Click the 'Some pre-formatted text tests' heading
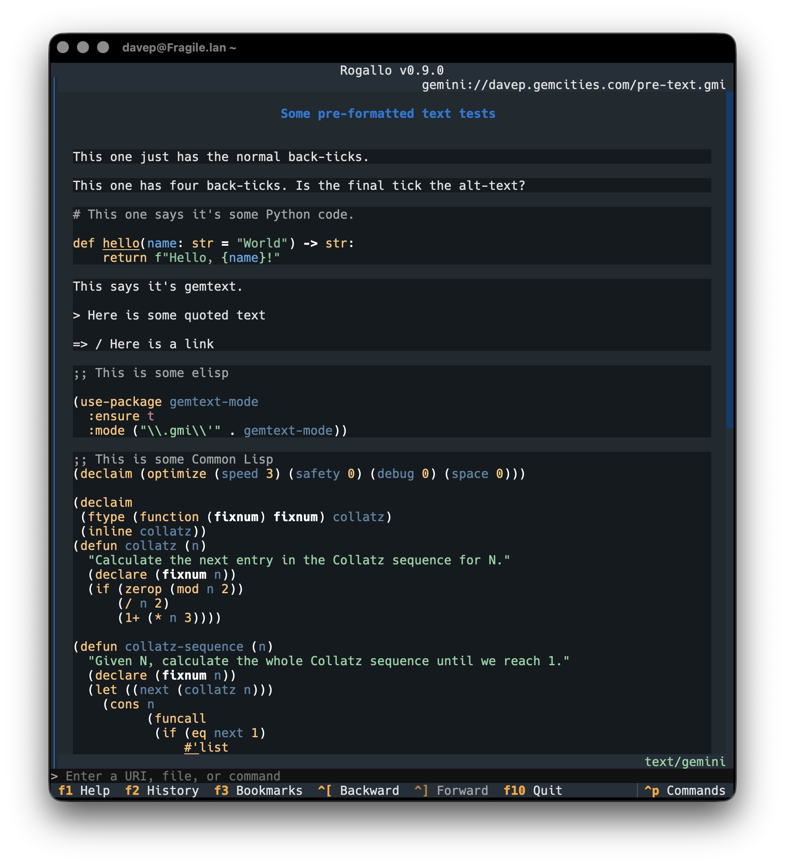This screenshot has height=866, width=785. 388,113
